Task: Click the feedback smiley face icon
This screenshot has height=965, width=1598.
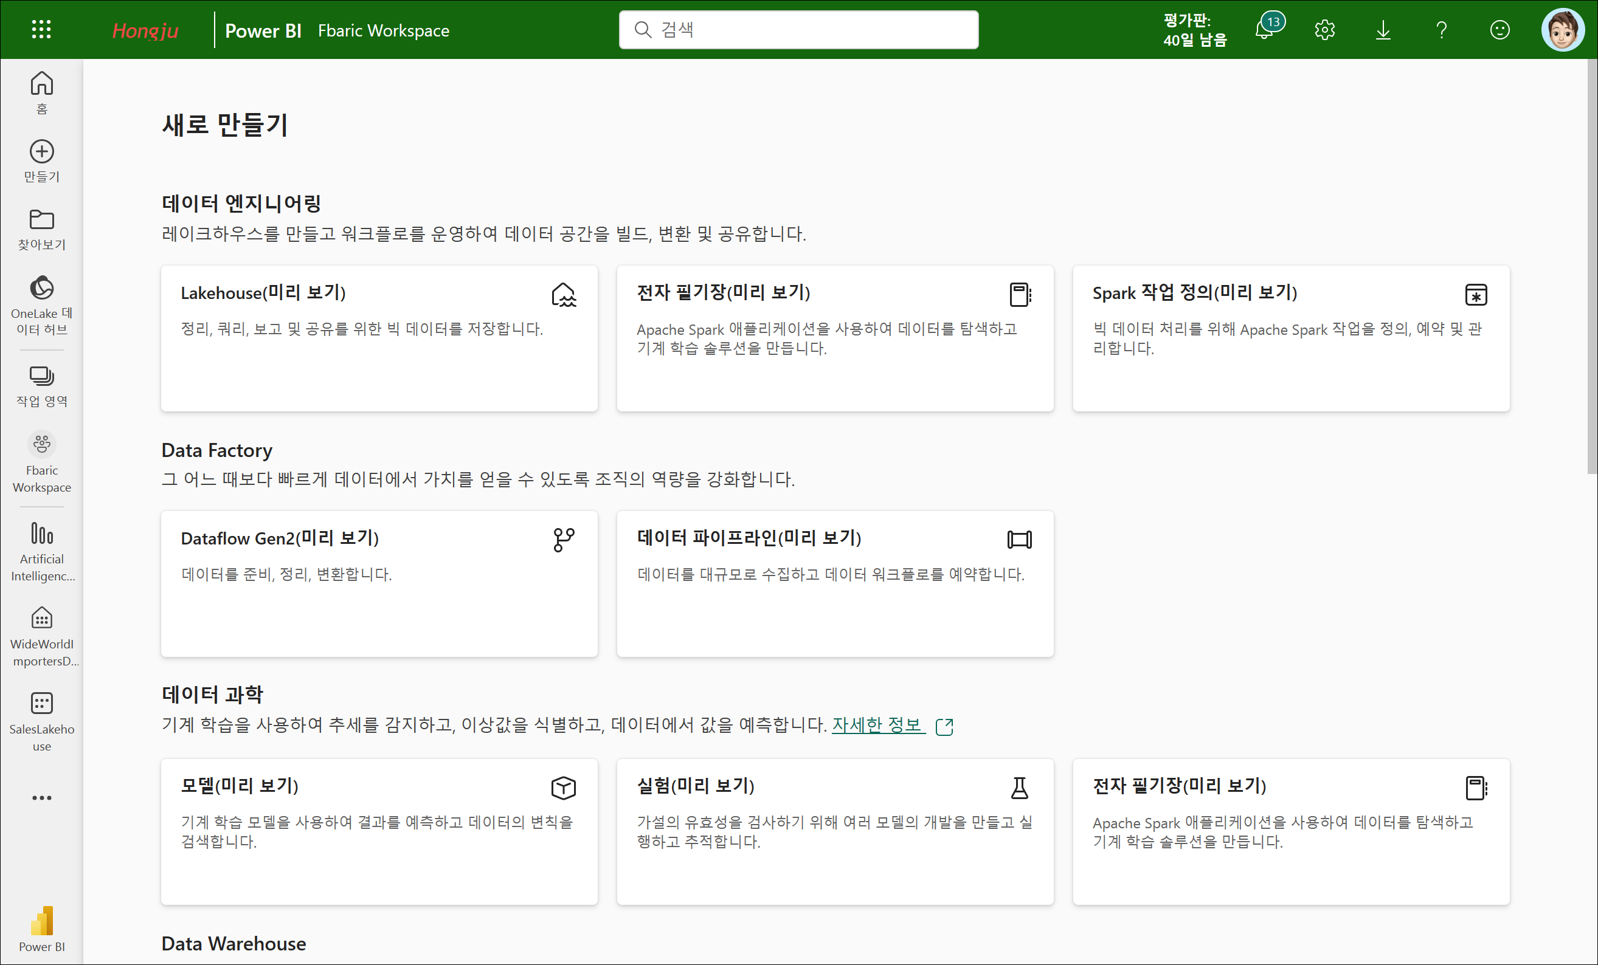Action: (x=1499, y=30)
